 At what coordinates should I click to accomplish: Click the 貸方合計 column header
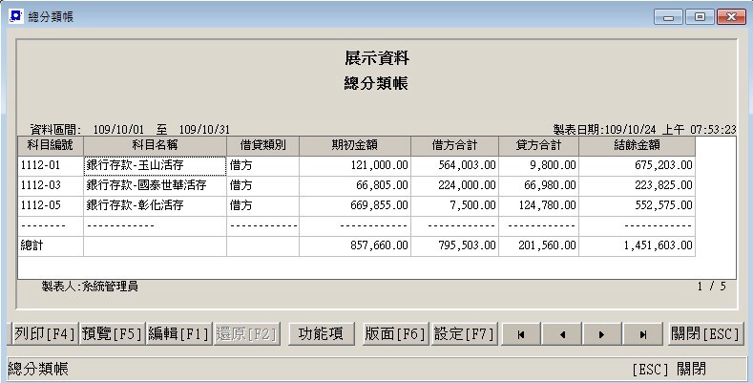[x=539, y=145]
